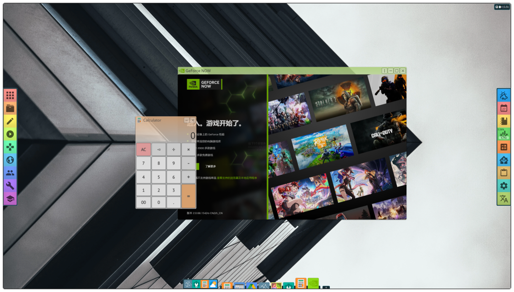Click digit 5 in Calculator

pyautogui.click(x=158, y=177)
